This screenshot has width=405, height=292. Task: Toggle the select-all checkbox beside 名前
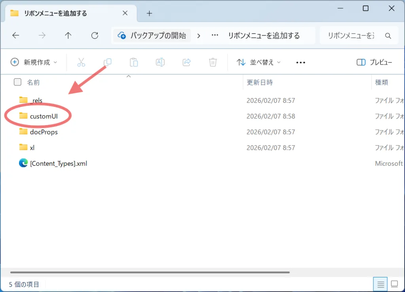click(x=17, y=82)
